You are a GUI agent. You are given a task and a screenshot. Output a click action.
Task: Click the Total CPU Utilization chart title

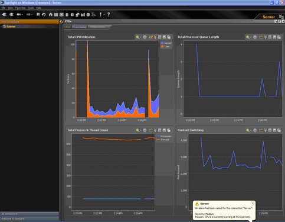click(81, 37)
